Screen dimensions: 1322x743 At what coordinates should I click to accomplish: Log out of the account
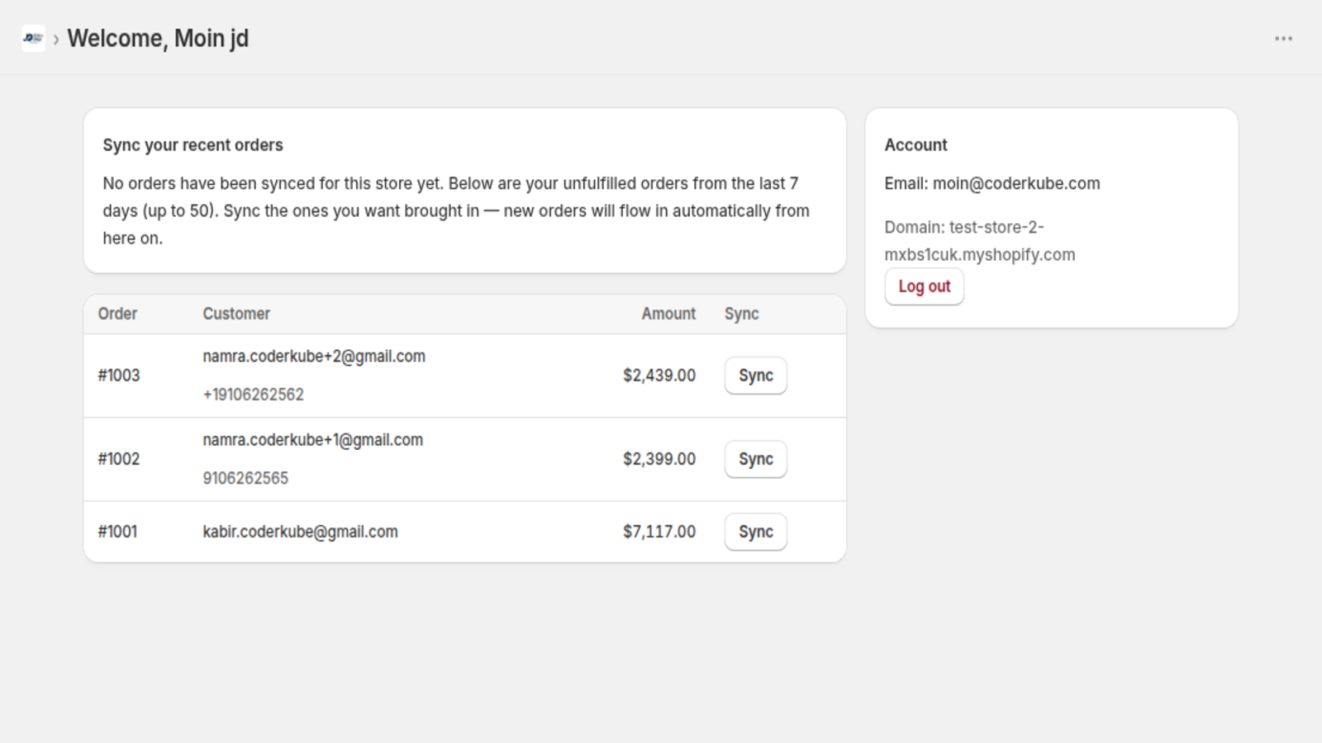[924, 286]
